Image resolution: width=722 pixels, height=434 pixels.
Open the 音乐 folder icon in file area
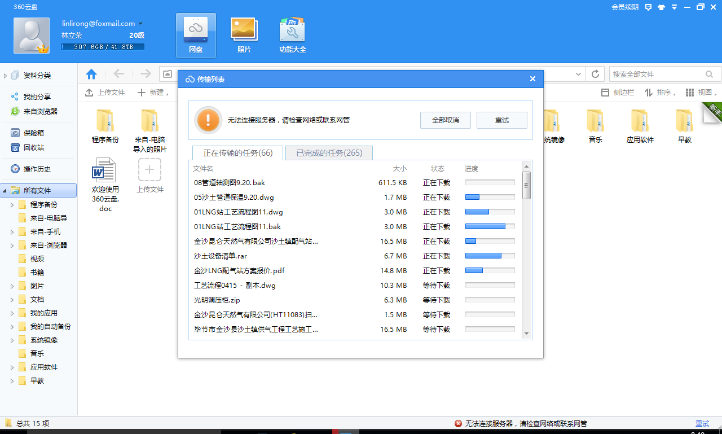tap(596, 121)
